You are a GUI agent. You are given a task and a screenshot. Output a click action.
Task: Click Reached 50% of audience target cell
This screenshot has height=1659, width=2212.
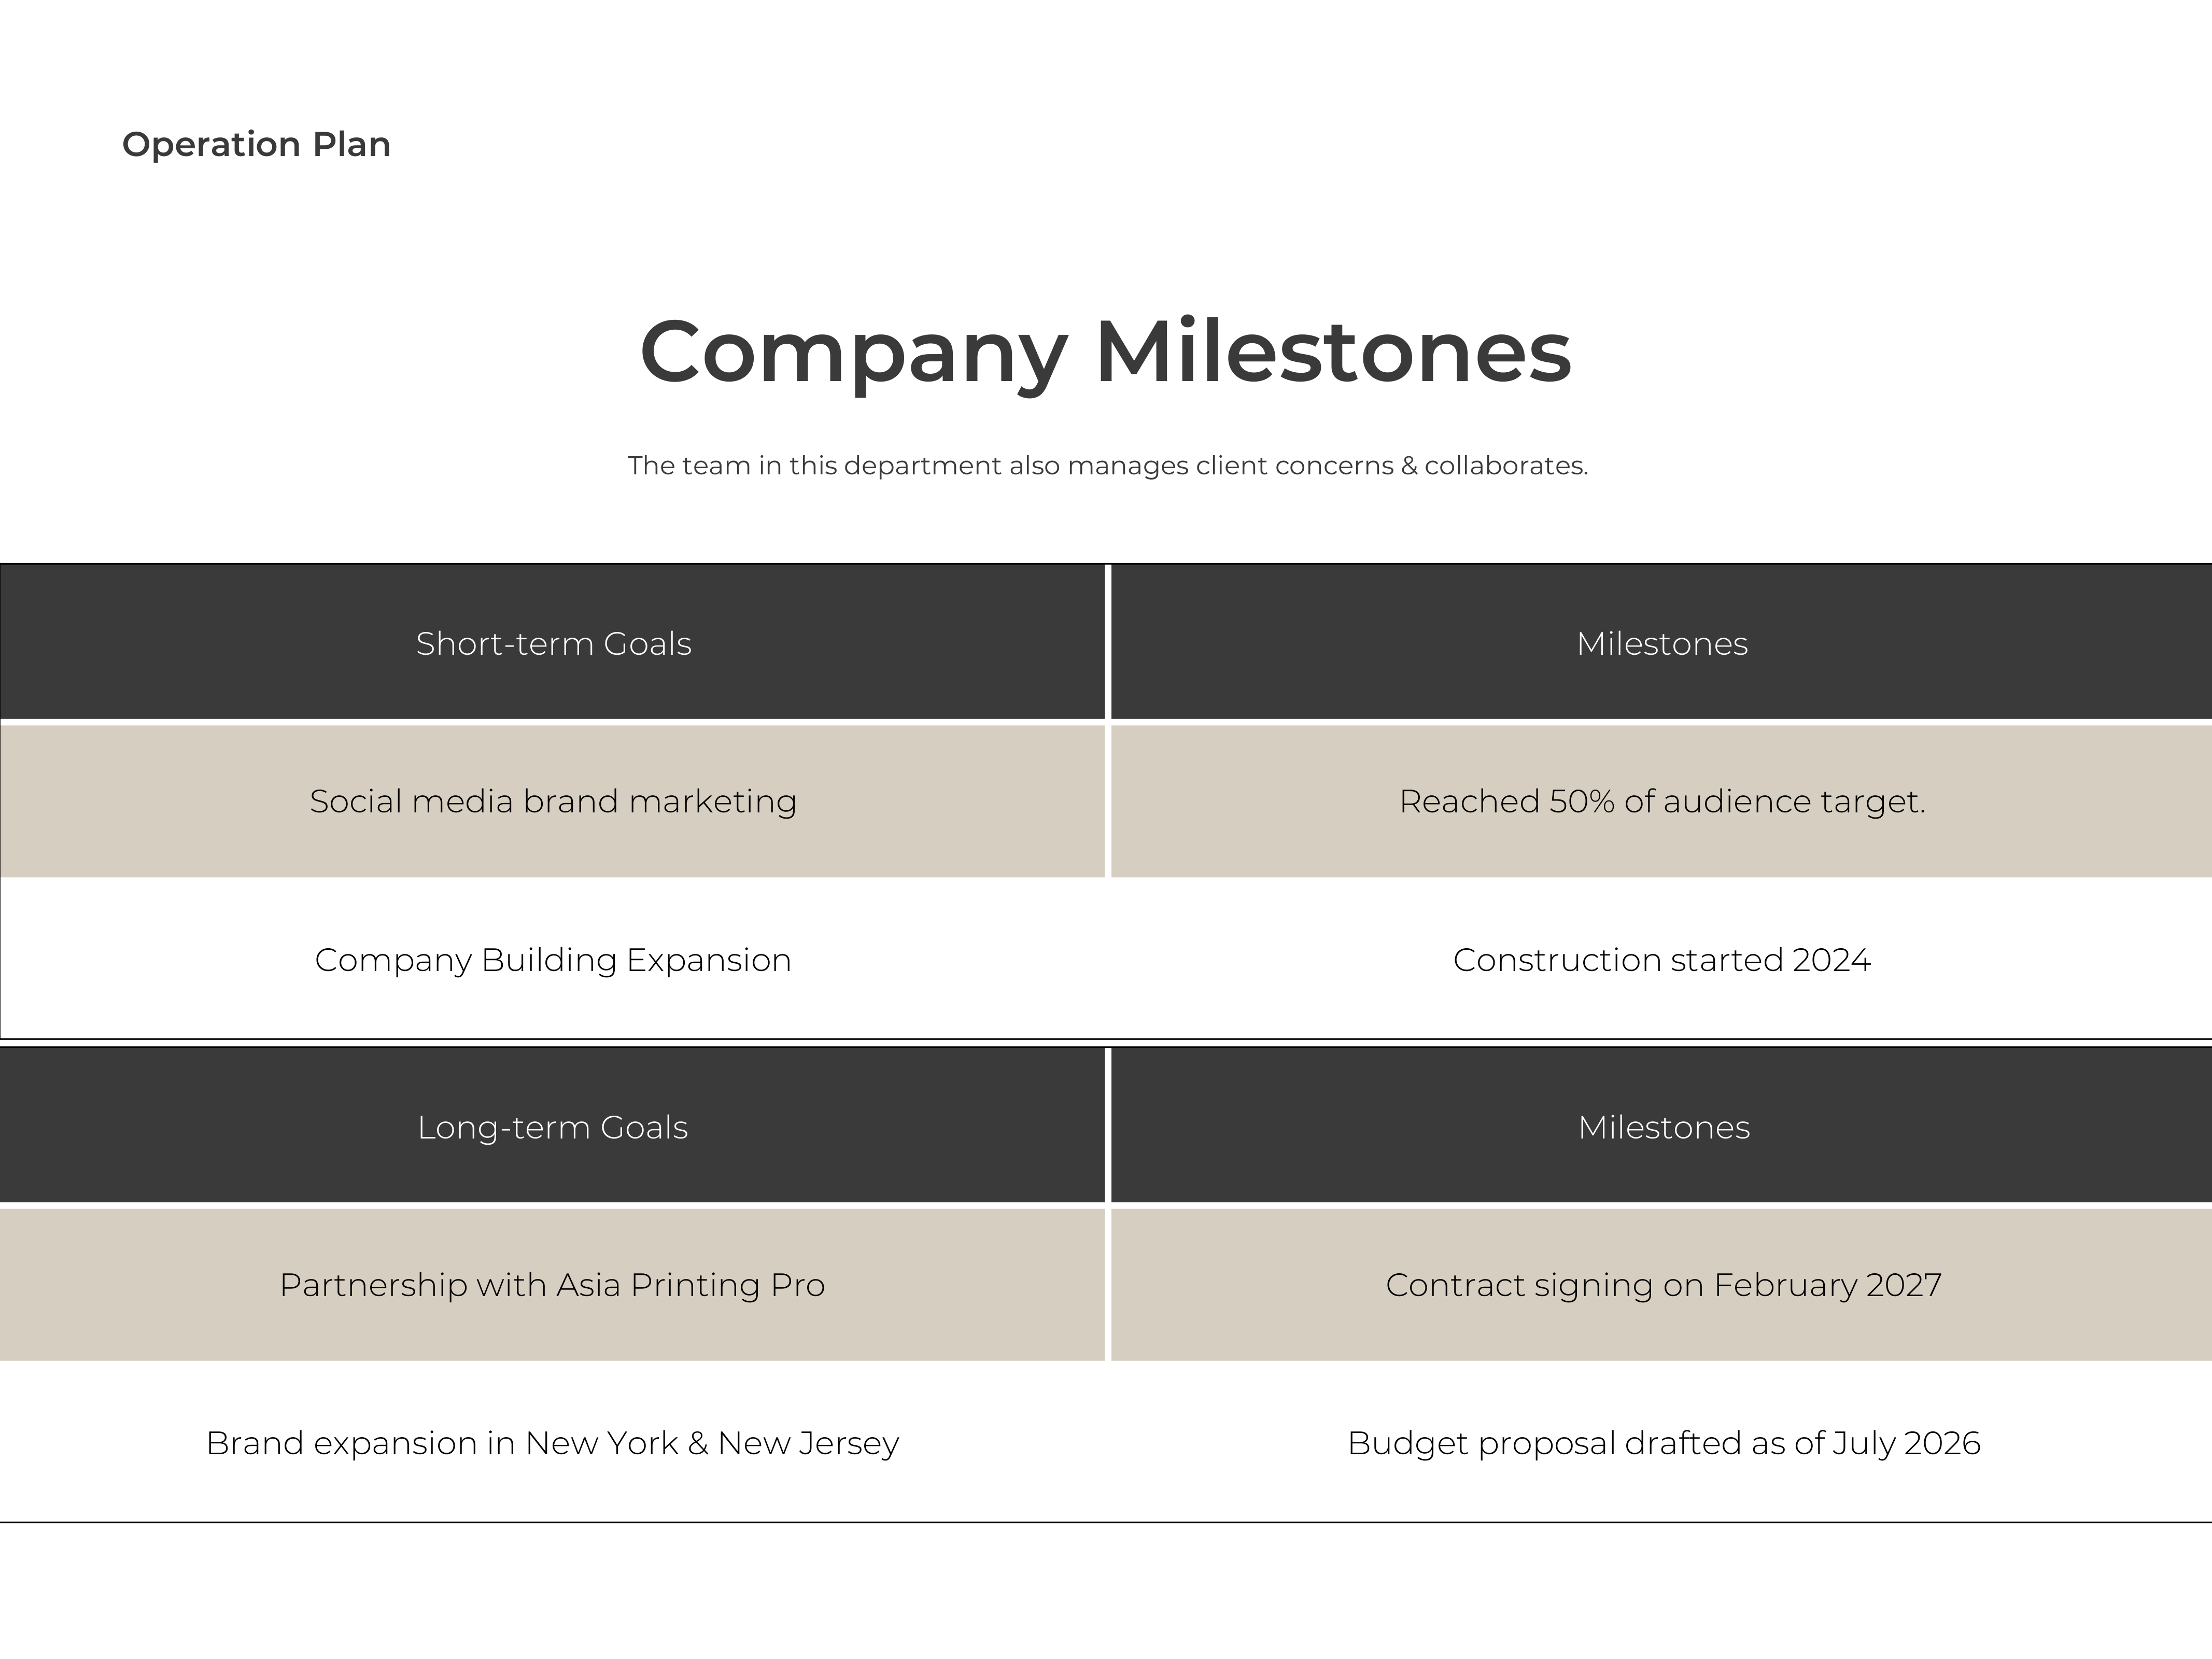[1661, 801]
